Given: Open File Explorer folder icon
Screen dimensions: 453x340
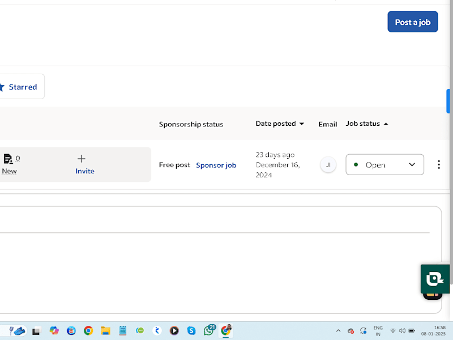Looking at the screenshot, I should (x=105, y=330).
